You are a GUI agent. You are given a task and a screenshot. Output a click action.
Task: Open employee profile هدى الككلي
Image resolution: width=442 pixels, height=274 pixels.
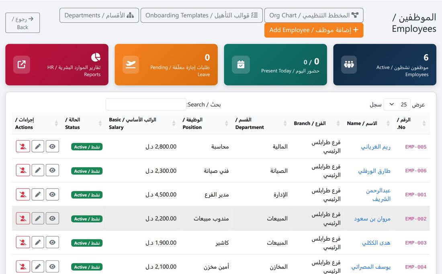pos(376,243)
